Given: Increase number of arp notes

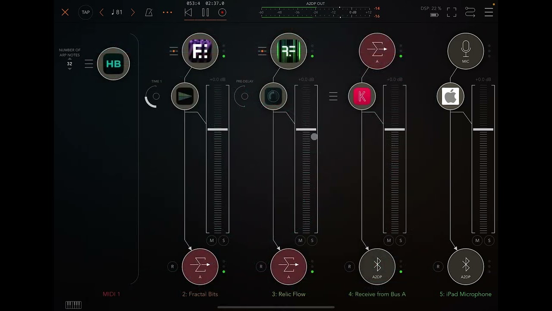Looking at the screenshot, I should point(69,59).
